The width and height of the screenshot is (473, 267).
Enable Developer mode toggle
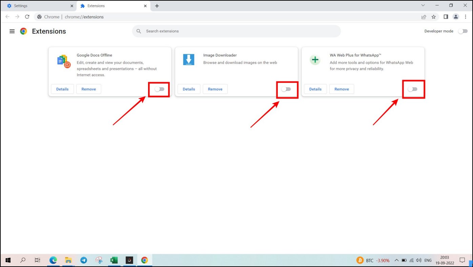(x=462, y=31)
